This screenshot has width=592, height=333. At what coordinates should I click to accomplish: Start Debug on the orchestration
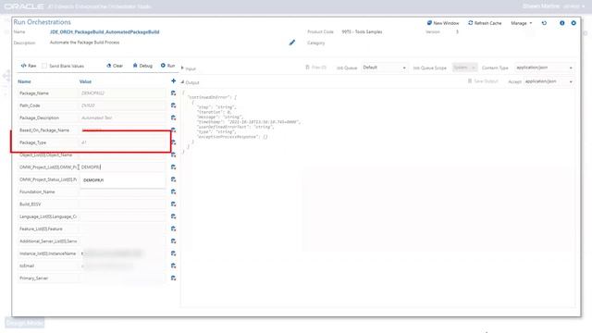click(x=142, y=66)
